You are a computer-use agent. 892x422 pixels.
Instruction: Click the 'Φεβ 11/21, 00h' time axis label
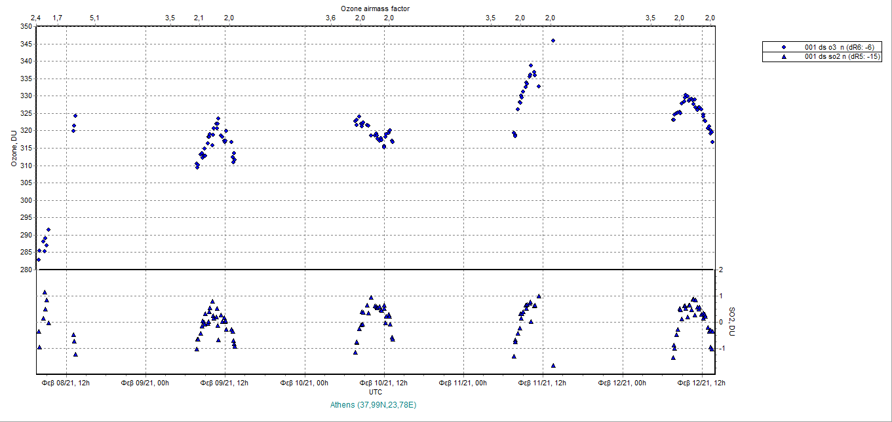point(463,383)
